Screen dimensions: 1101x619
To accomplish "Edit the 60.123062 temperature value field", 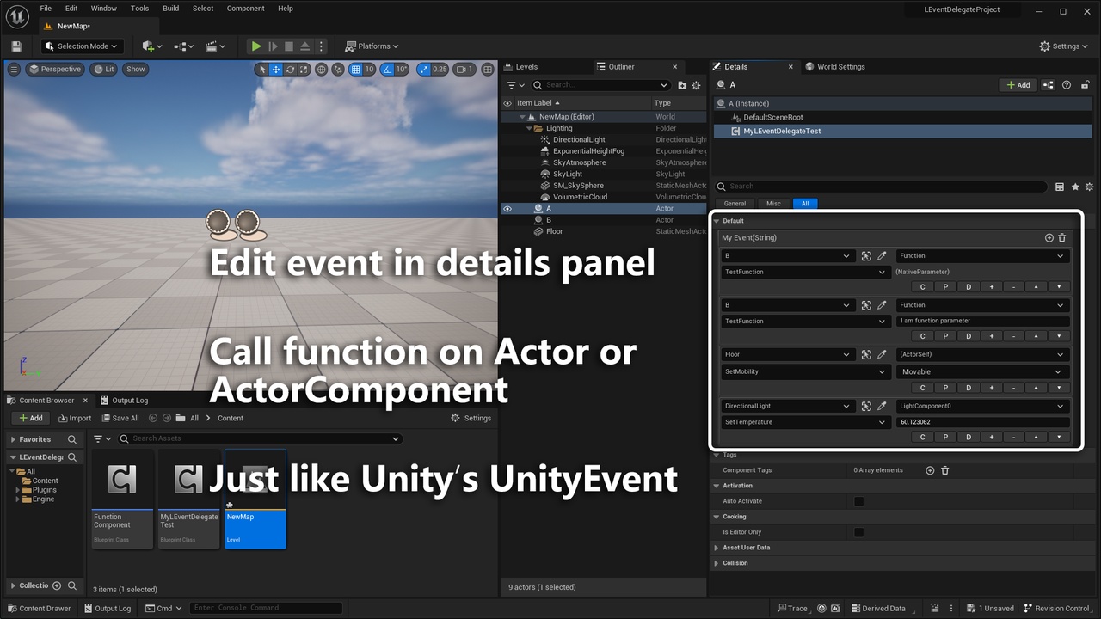I will coord(983,422).
